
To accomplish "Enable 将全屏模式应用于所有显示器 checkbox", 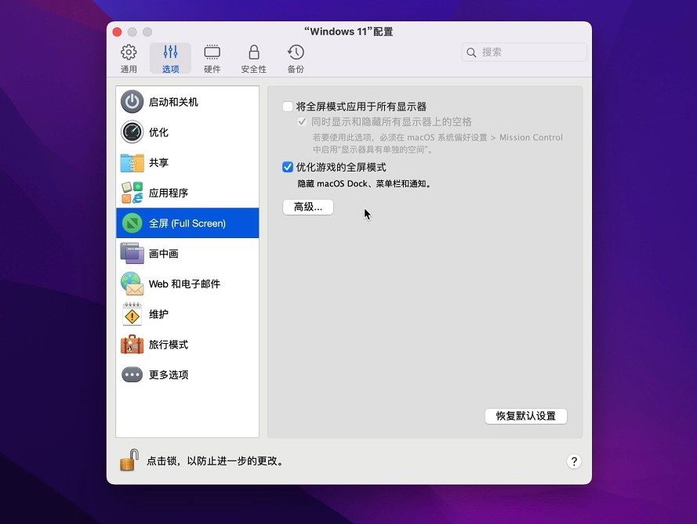I will [288, 107].
